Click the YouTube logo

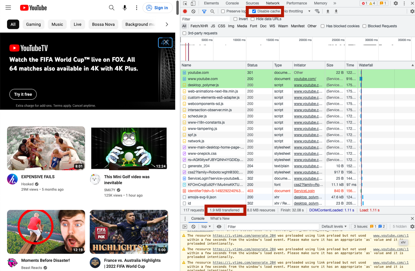click(33, 8)
